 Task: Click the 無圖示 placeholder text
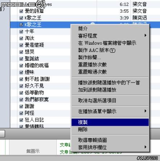33,151
